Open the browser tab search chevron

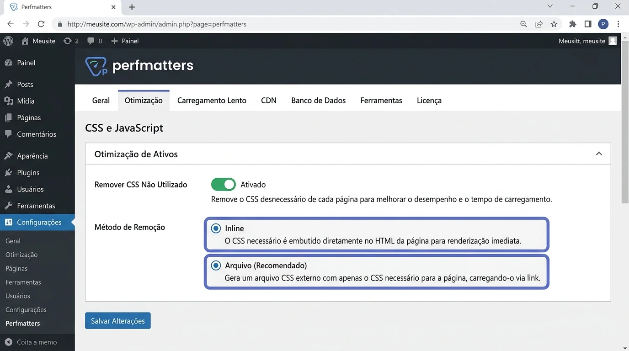(550, 6)
